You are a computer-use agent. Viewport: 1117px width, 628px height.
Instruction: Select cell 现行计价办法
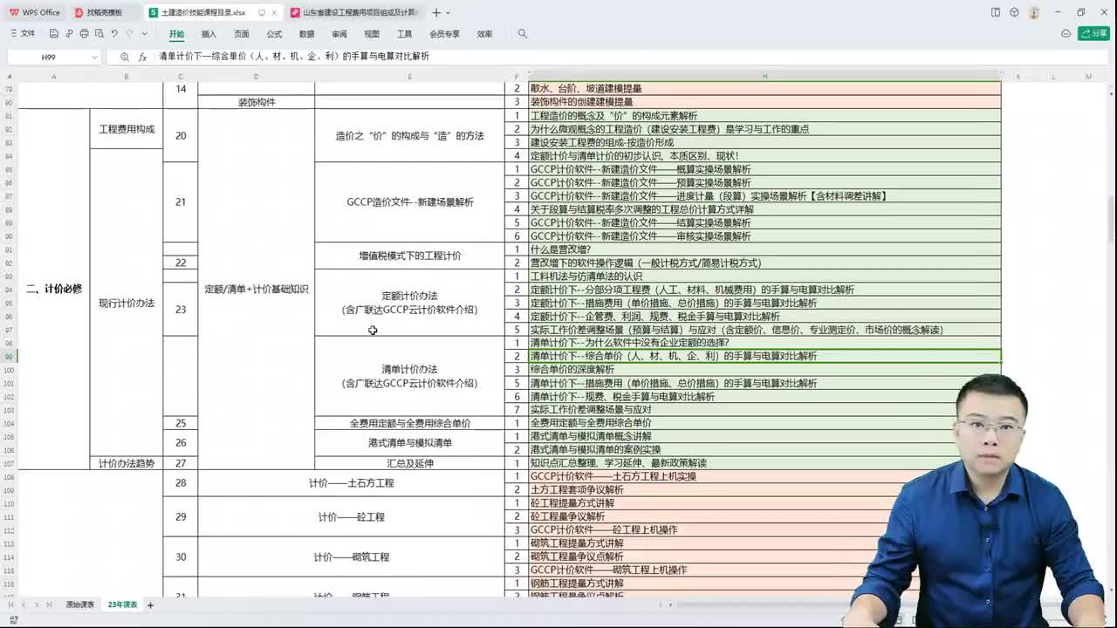[127, 303]
